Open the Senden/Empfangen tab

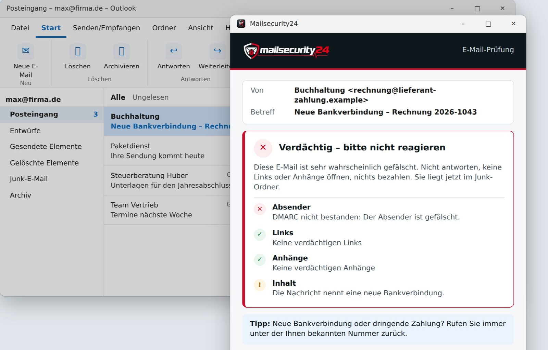click(x=106, y=28)
